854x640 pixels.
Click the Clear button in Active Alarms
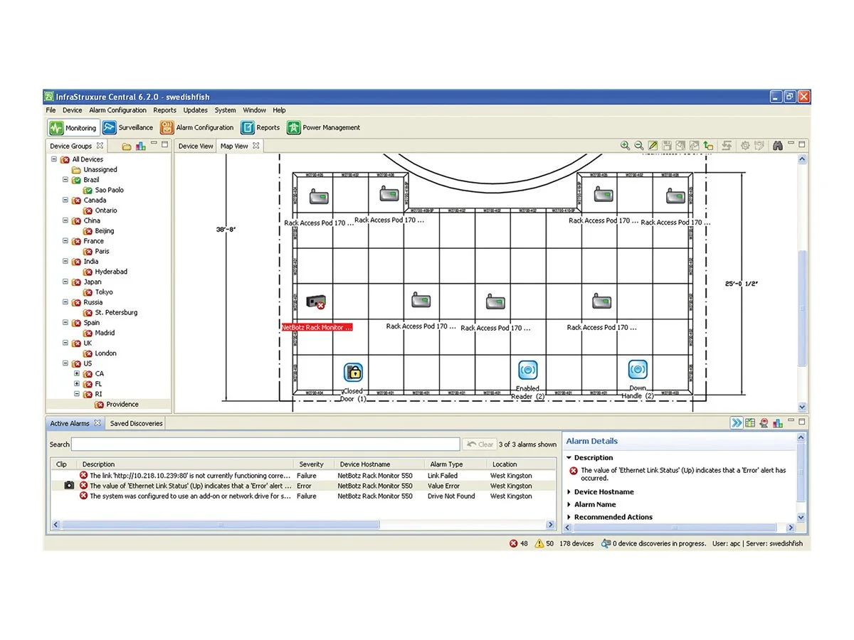point(480,444)
